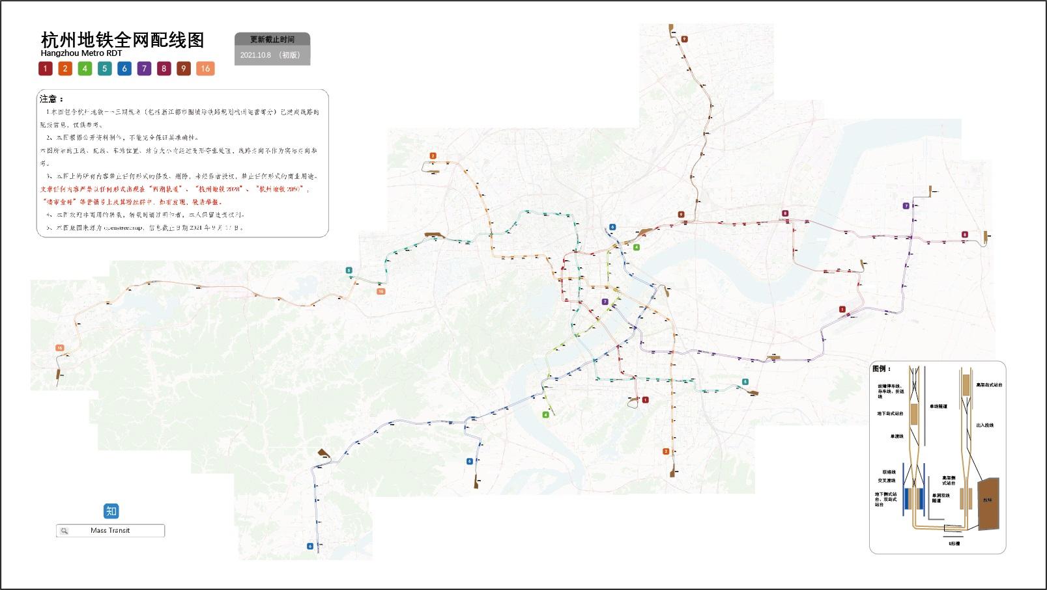
Task: Click the red Line 1 badge under the title
Action: pyautogui.click(x=46, y=68)
